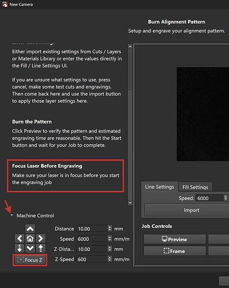Switch to the Fill Settings tab
229x288 pixels.
click(195, 187)
